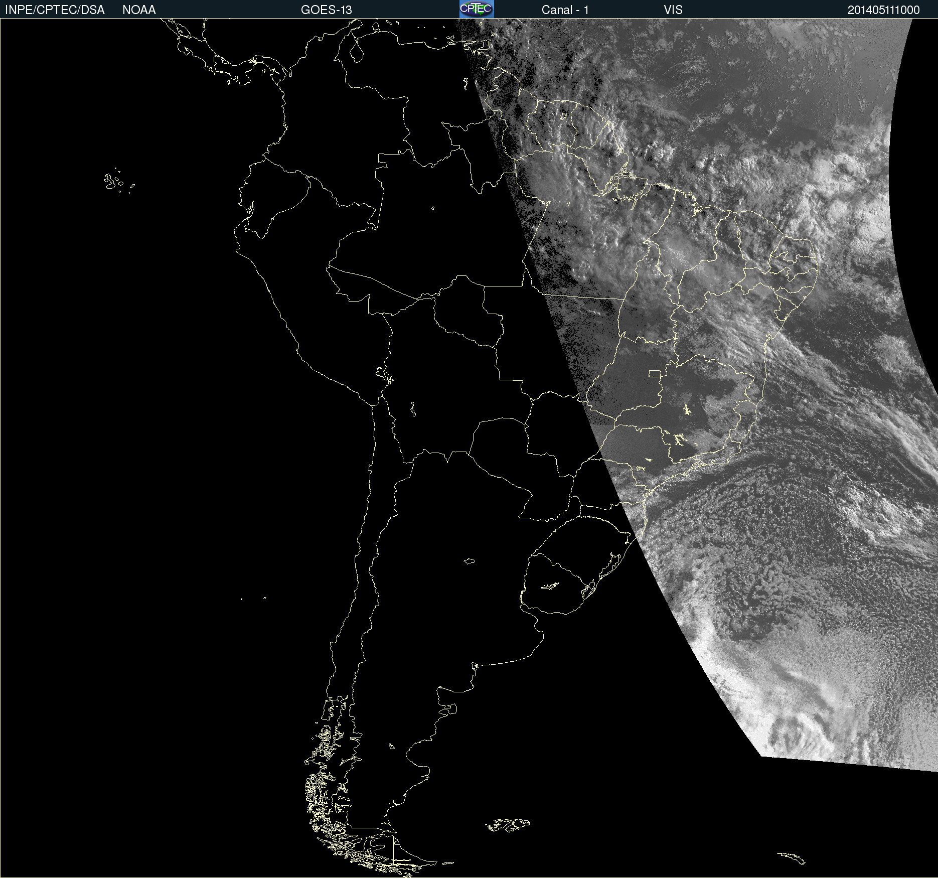The image size is (938, 878).
Task: Click the Lake Maracaibo outline in Venezuela
Action: [357, 51]
